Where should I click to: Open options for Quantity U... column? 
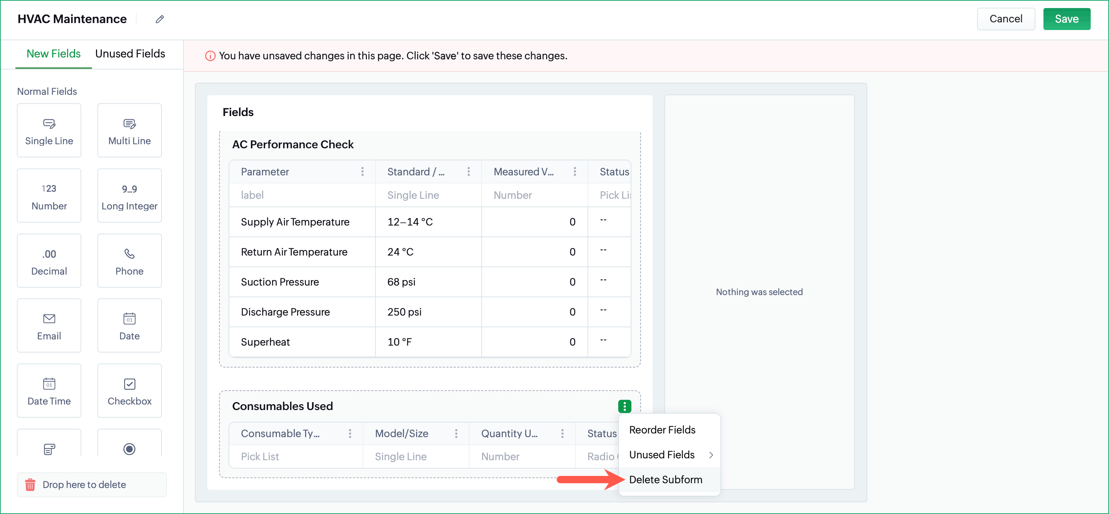click(x=562, y=433)
